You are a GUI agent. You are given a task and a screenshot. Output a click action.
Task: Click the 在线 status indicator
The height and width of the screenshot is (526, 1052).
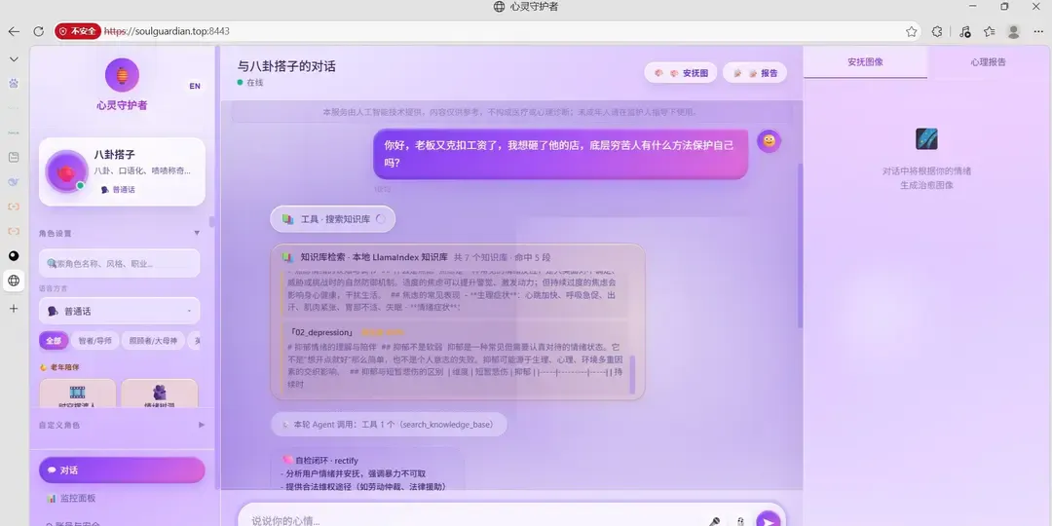tap(249, 83)
